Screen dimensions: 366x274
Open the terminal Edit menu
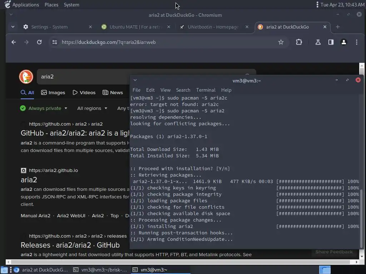coord(150,90)
